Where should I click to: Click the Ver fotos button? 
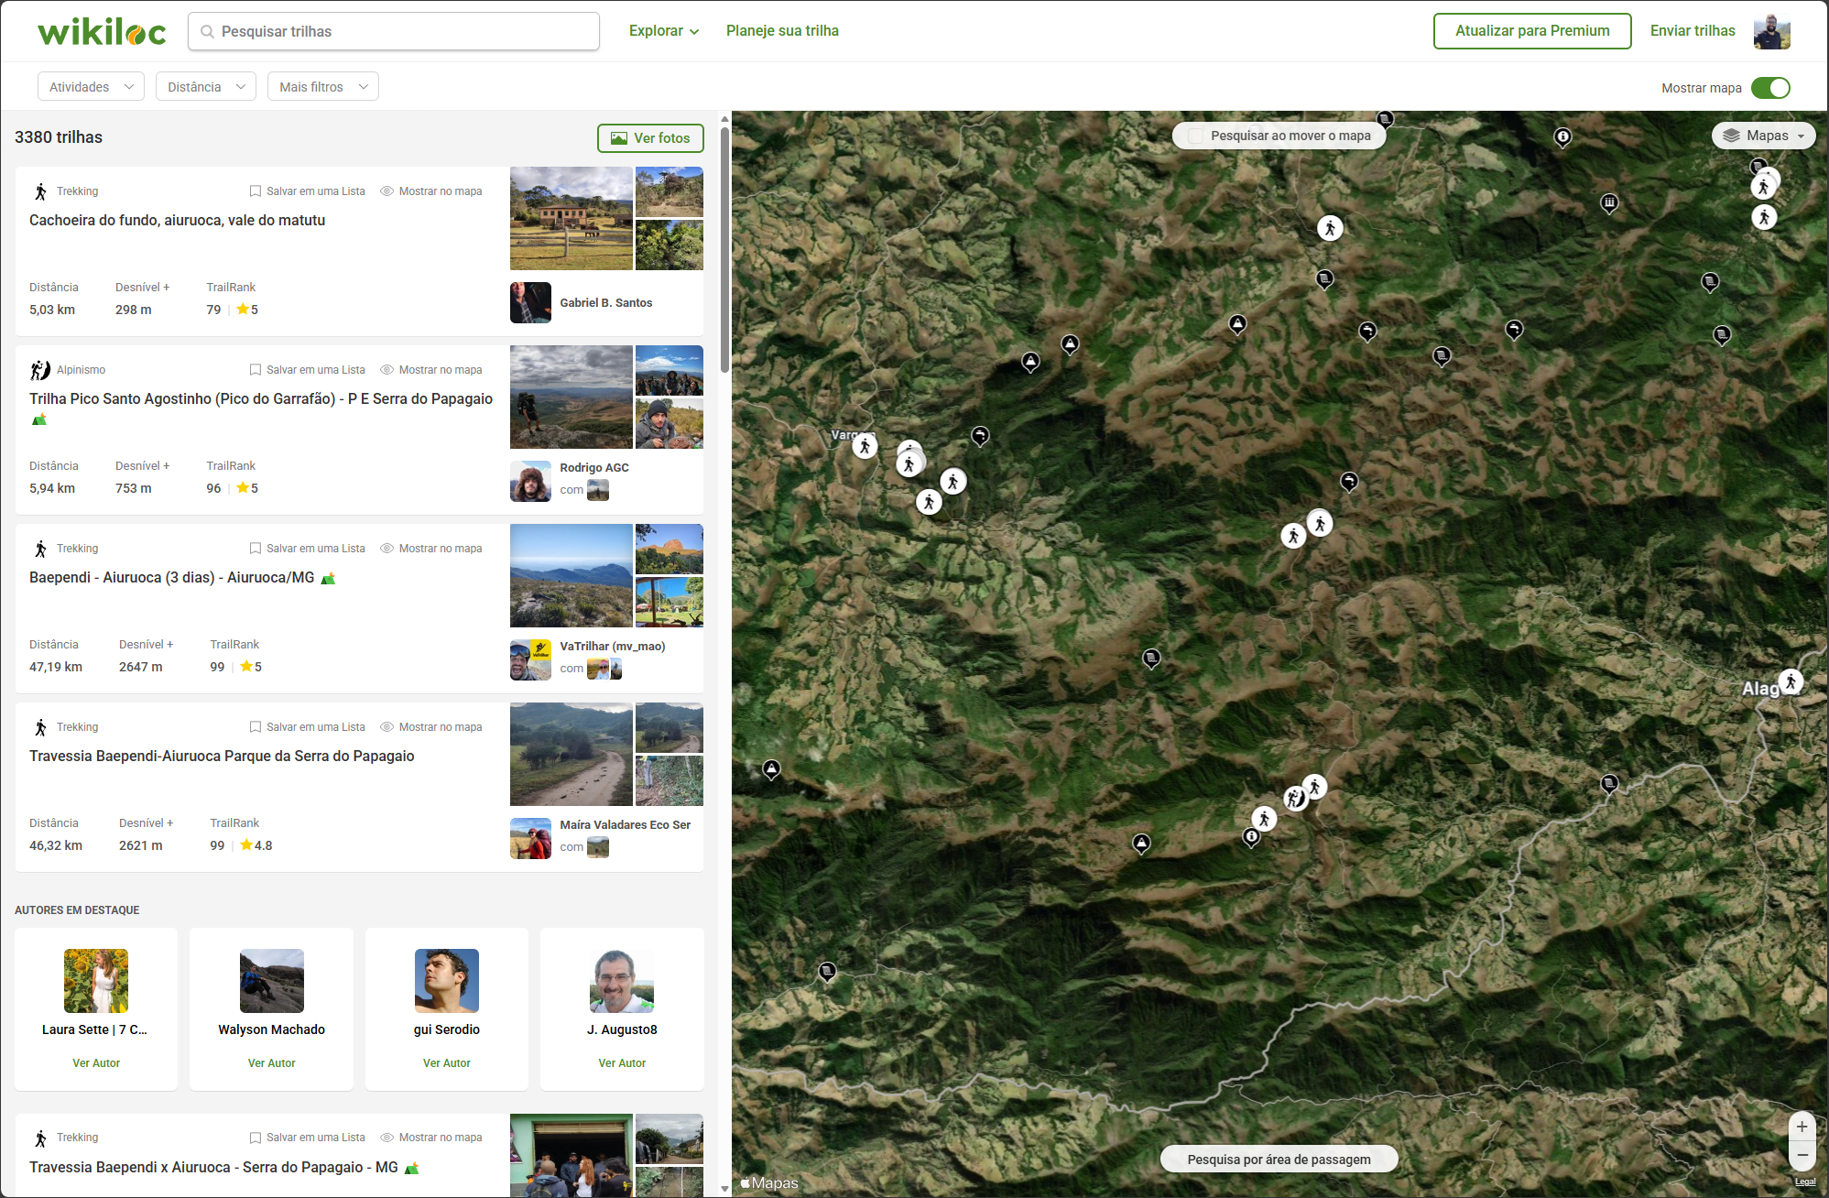(x=650, y=138)
